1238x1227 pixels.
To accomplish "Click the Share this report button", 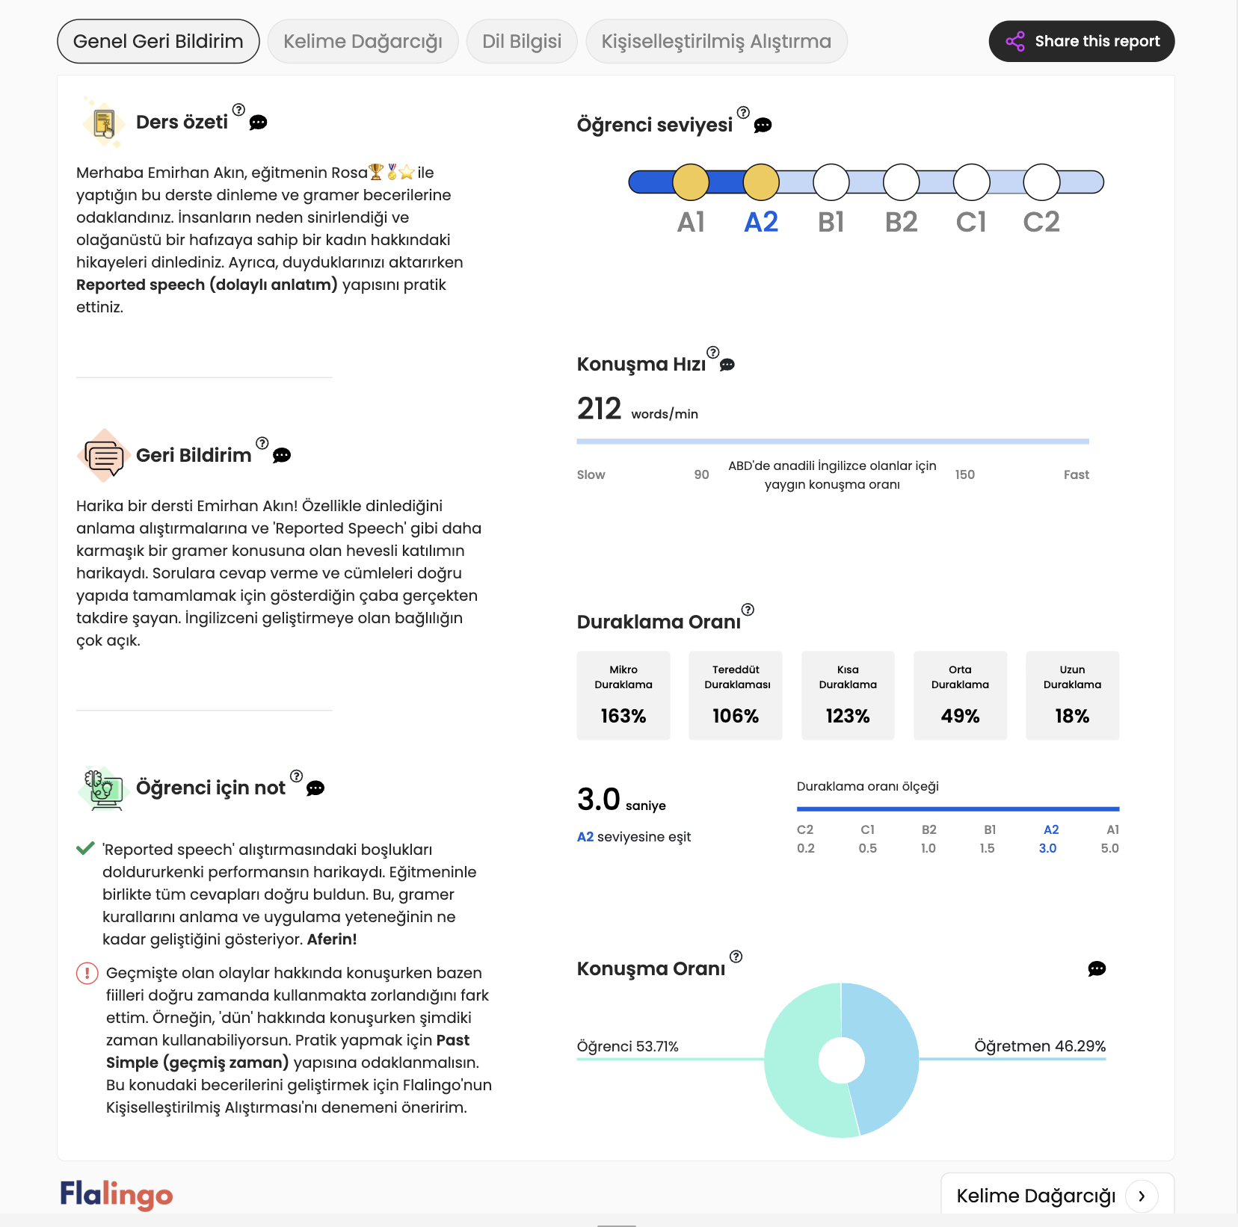I will [1081, 41].
